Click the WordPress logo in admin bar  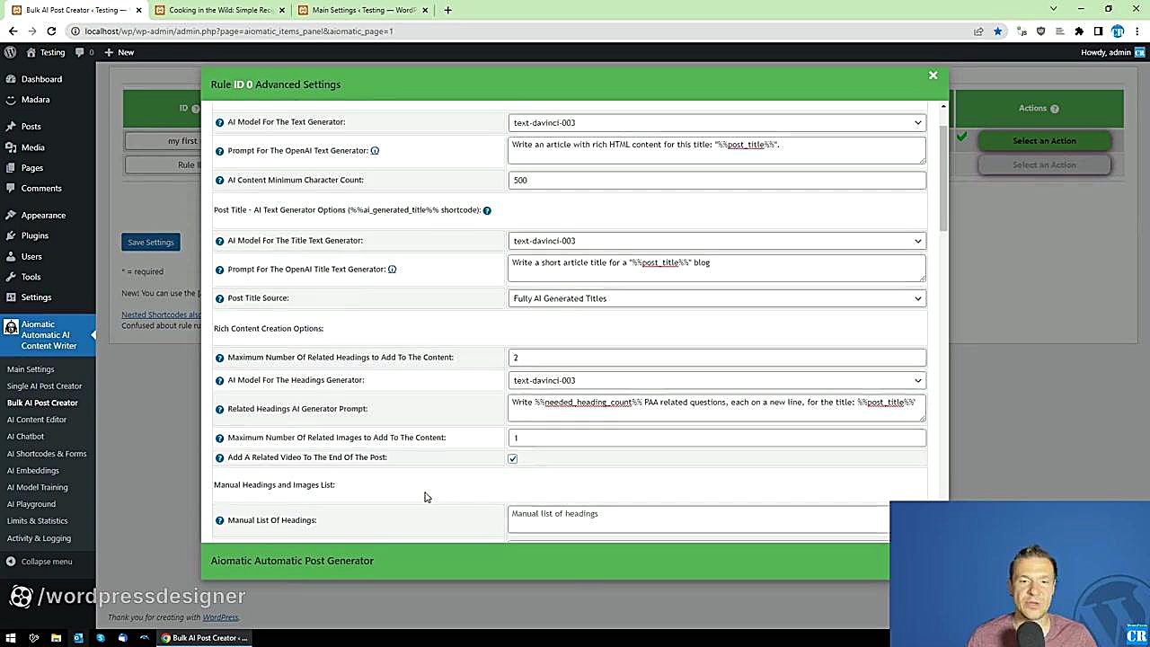pos(10,52)
